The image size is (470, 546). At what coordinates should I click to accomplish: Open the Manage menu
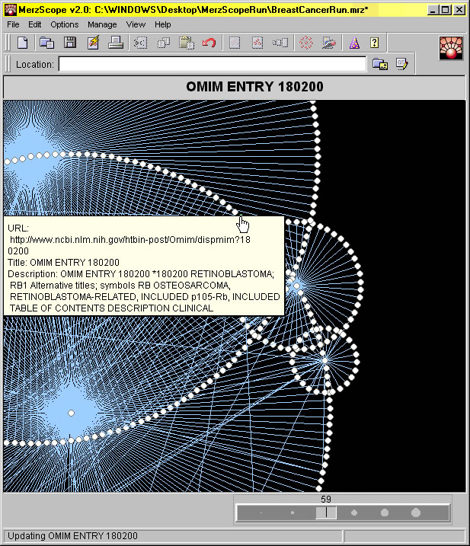(x=102, y=24)
